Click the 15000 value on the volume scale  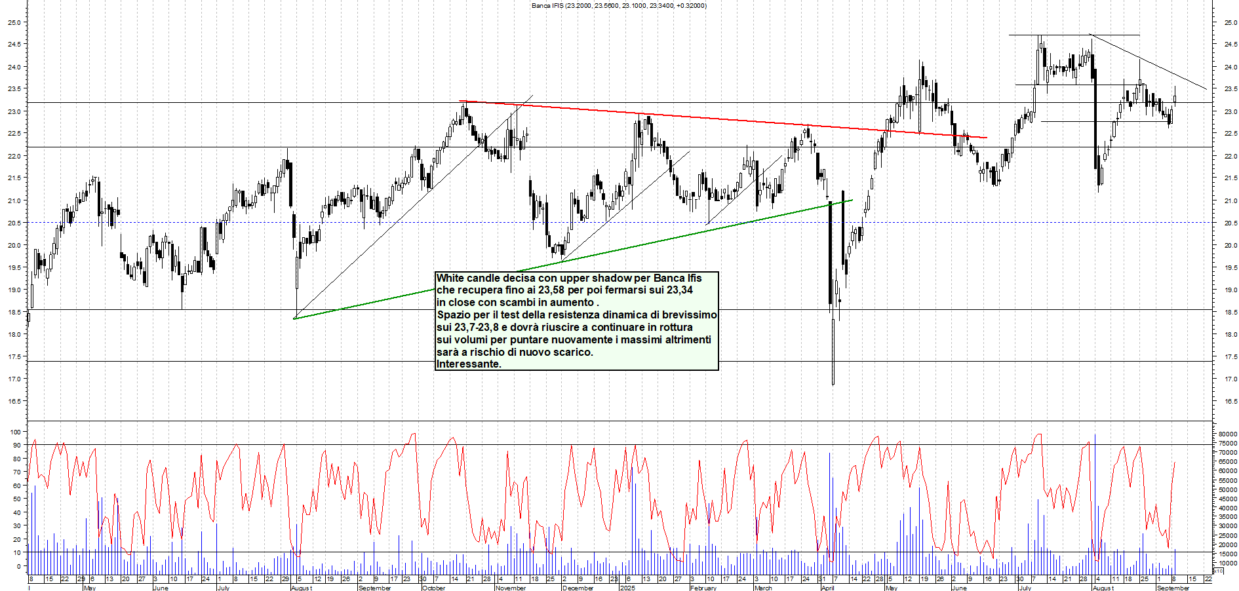[x=1227, y=554]
